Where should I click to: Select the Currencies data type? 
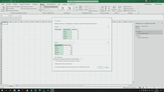pyautogui.click(x=69, y=8)
